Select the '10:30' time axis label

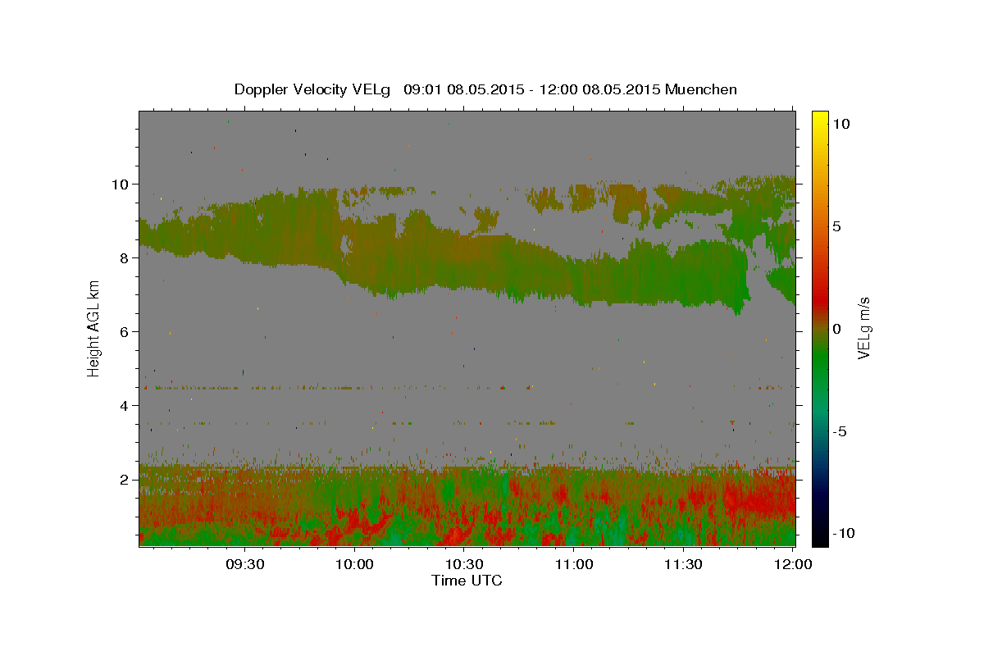pyautogui.click(x=464, y=565)
